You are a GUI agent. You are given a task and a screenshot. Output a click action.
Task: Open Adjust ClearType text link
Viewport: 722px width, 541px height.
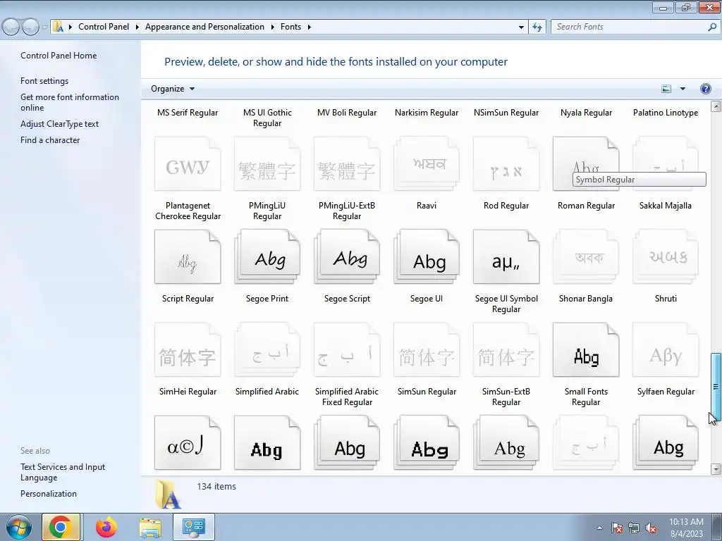59,124
